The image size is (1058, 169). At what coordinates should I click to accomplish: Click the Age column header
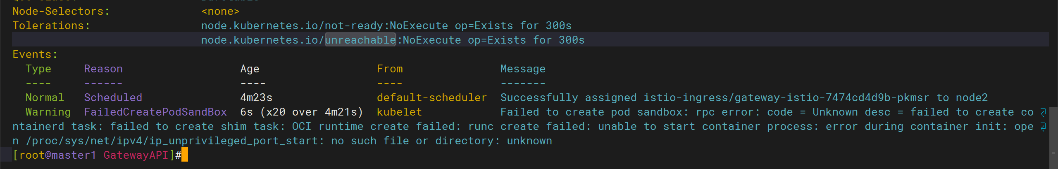click(x=250, y=69)
